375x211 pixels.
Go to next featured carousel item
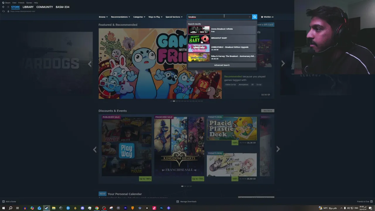tap(283, 64)
